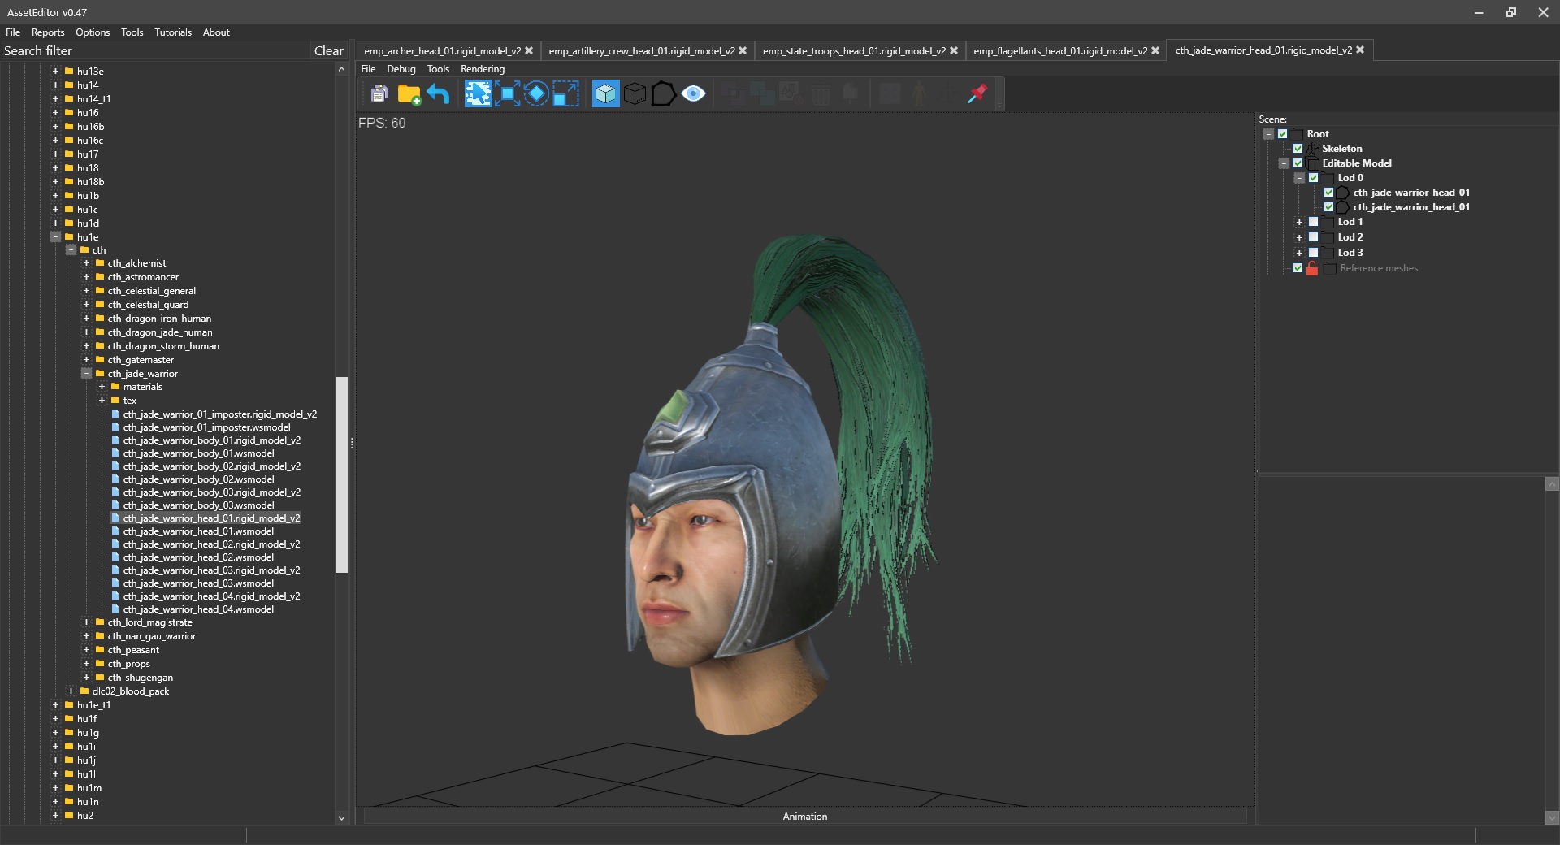This screenshot has width=1560, height=845.
Task: Toggle the Reference meshes checkbox
Action: (x=1298, y=268)
